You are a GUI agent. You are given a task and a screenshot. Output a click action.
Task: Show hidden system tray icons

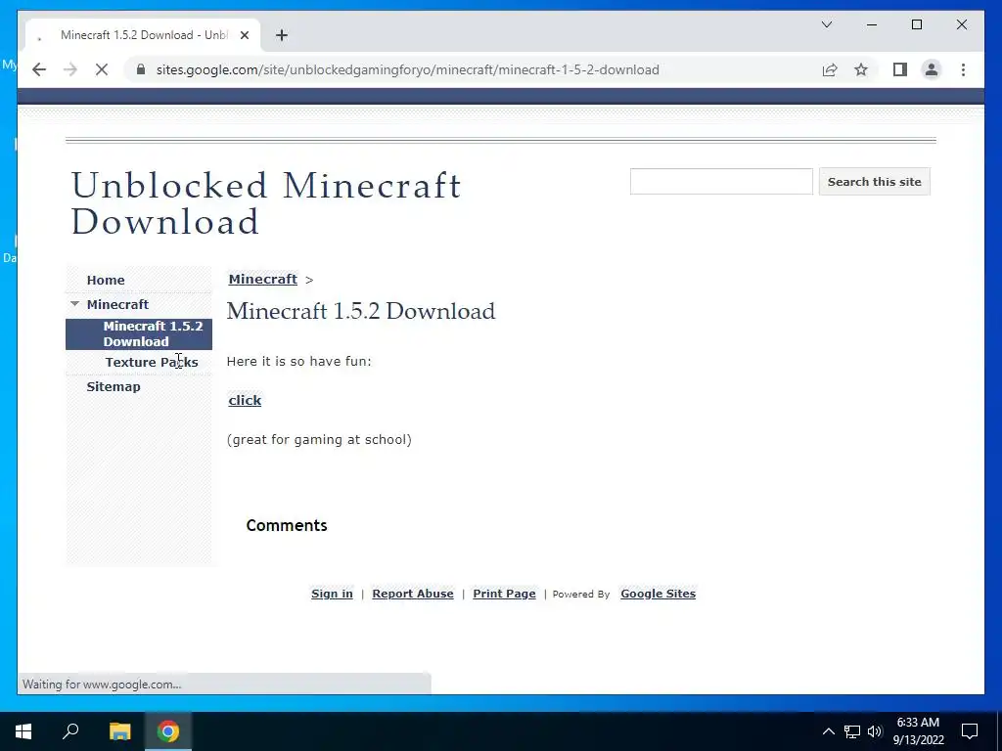[828, 731]
